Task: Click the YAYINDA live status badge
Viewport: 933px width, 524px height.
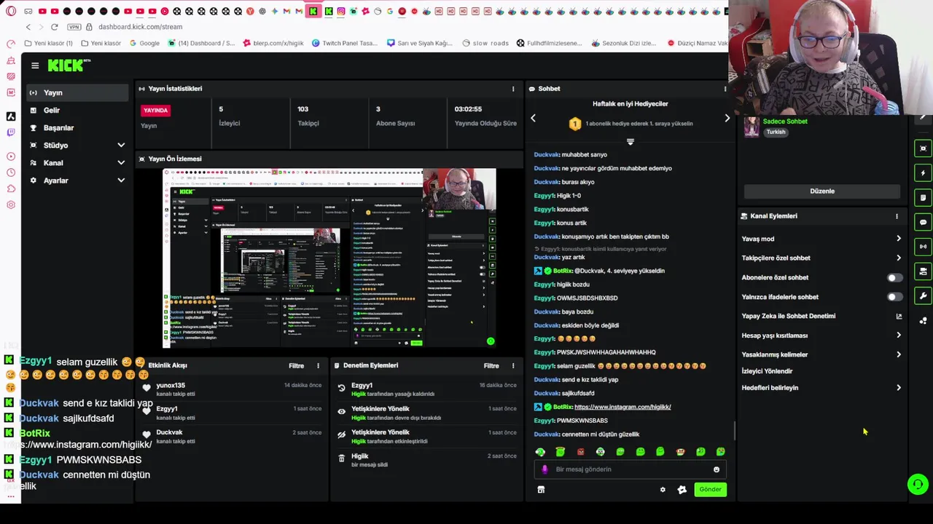Action: coord(155,111)
